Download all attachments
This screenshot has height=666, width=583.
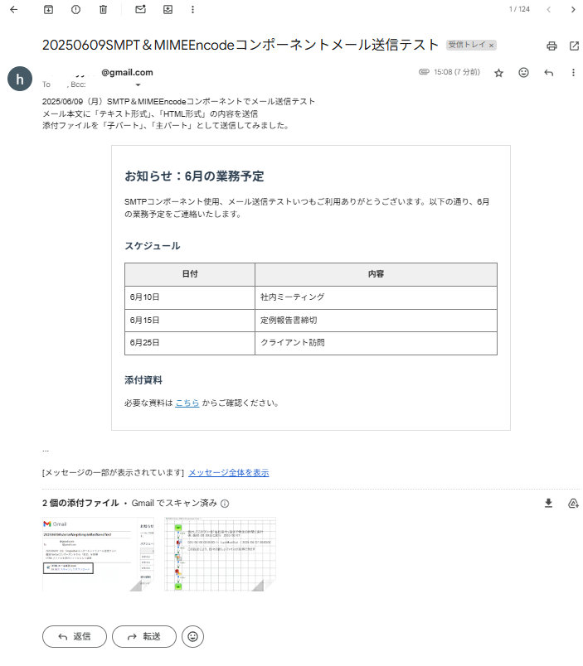coord(548,504)
